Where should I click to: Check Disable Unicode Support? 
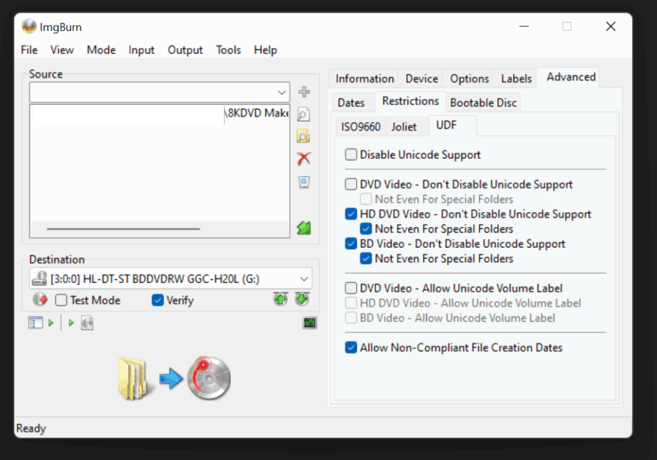click(x=351, y=154)
